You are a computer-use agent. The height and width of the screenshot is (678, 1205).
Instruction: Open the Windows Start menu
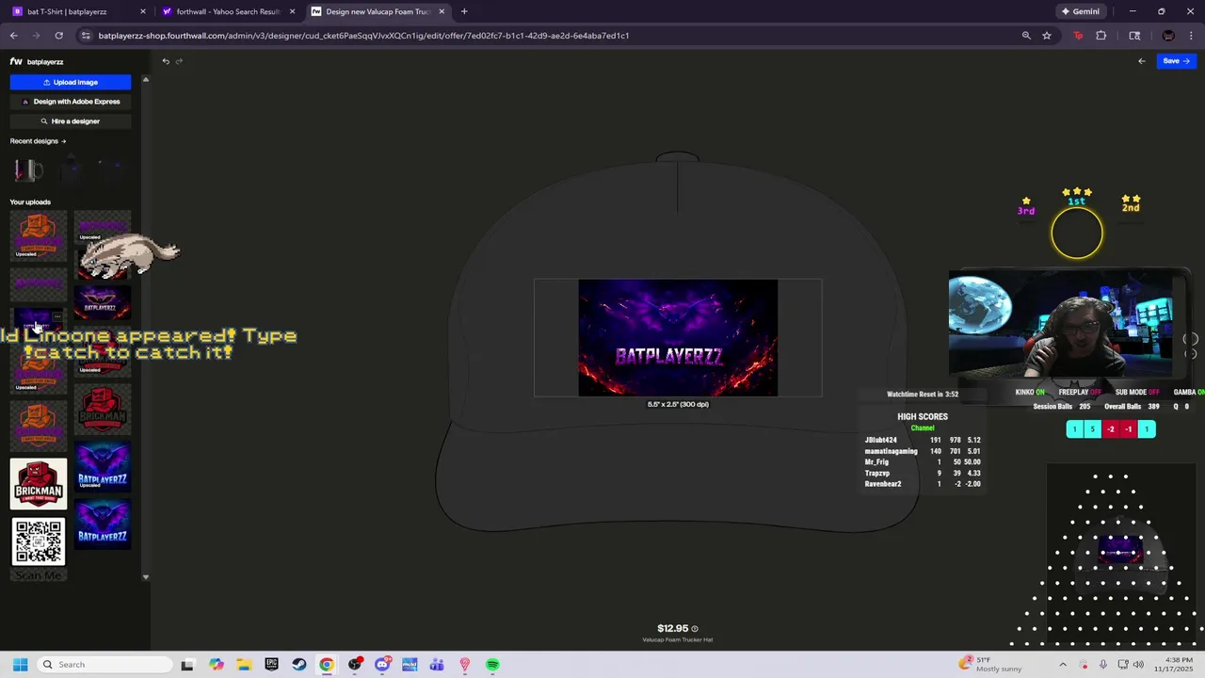[x=20, y=665]
